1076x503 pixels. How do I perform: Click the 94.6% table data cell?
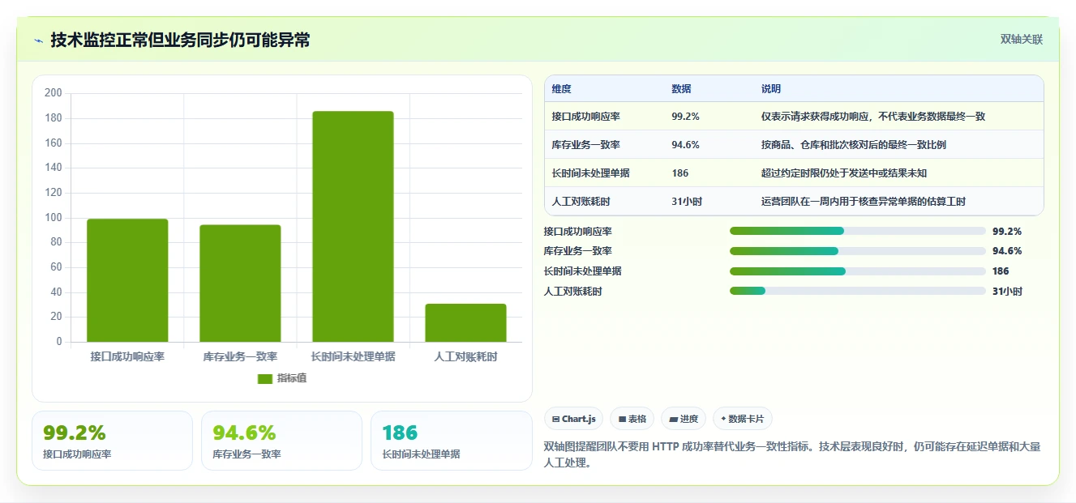tap(685, 145)
